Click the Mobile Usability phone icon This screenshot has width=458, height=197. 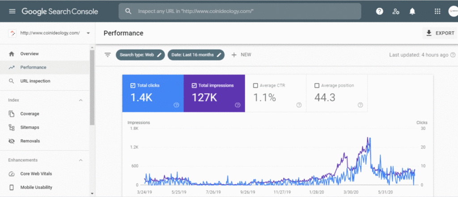(12, 187)
